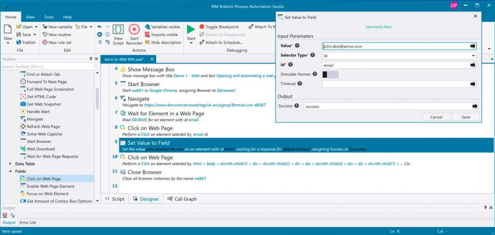Add a New variable
The image size is (495, 235).
point(57,27)
